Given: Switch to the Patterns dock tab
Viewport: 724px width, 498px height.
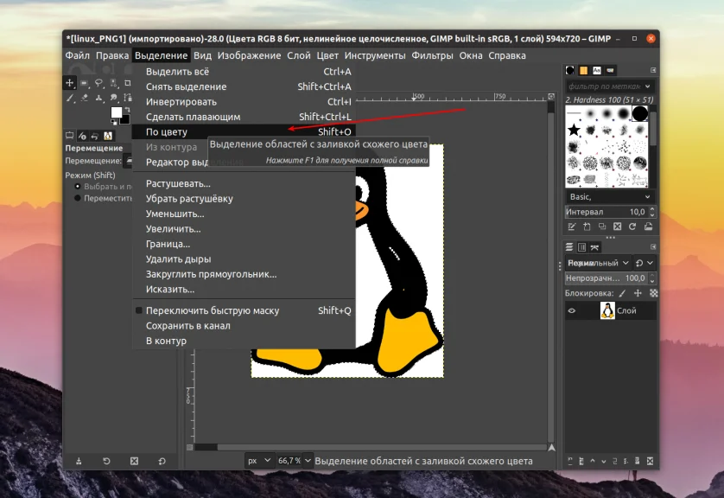Looking at the screenshot, I should coord(583,70).
